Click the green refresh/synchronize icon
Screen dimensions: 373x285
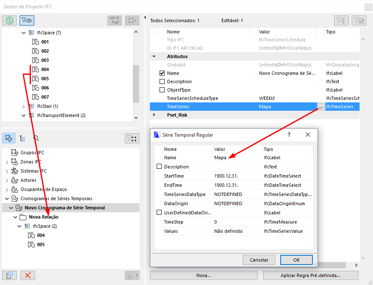(10, 20)
